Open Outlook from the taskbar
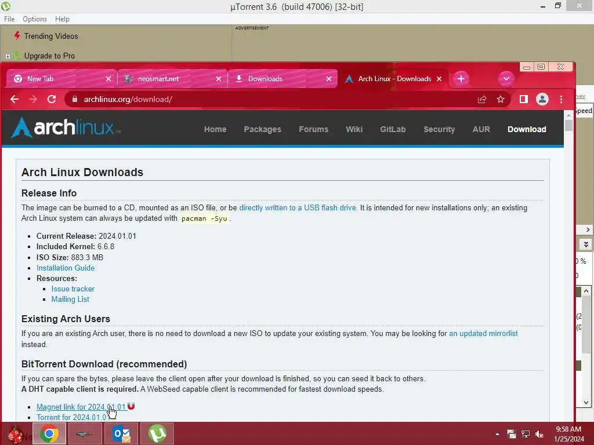 (121, 433)
